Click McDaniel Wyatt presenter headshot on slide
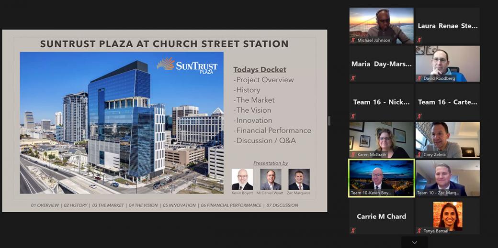 pos(271,179)
